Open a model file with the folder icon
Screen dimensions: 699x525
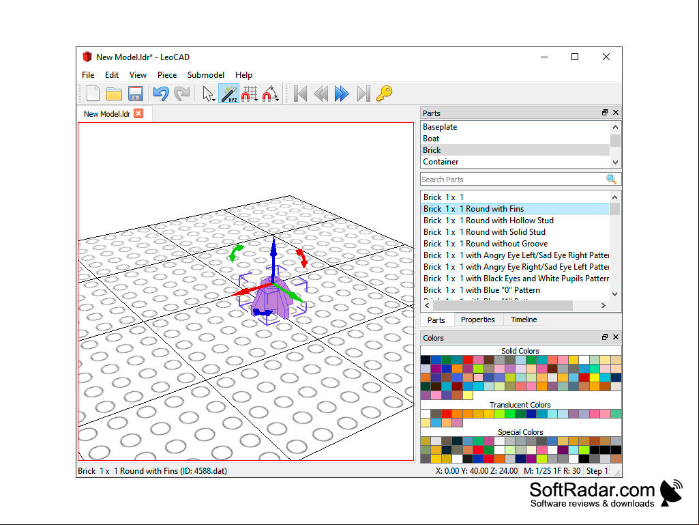point(114,94)
